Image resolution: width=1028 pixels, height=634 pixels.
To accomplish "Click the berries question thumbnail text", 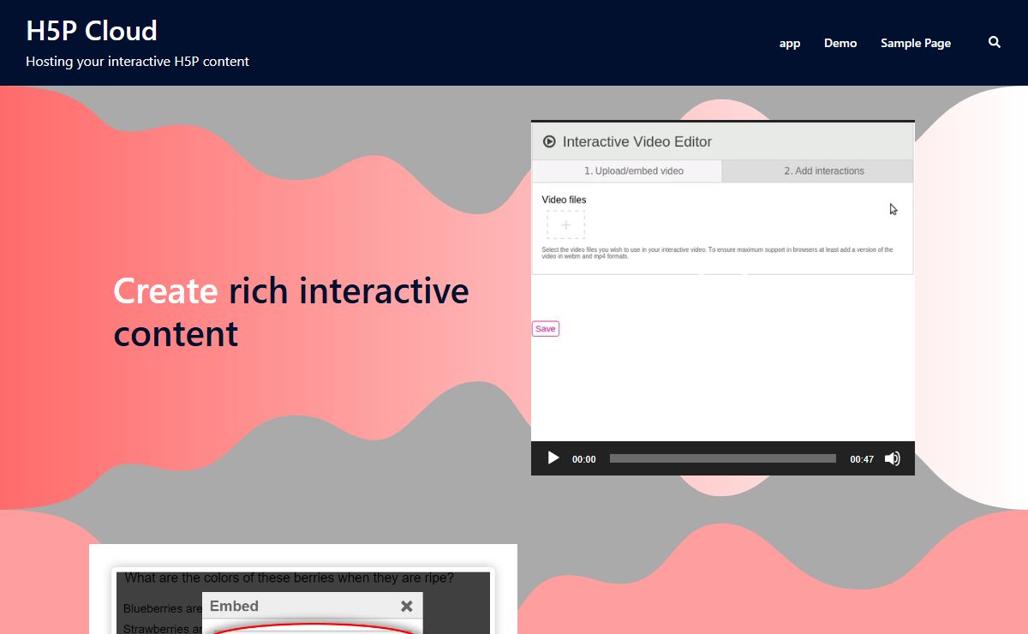I will click(290, 578).
